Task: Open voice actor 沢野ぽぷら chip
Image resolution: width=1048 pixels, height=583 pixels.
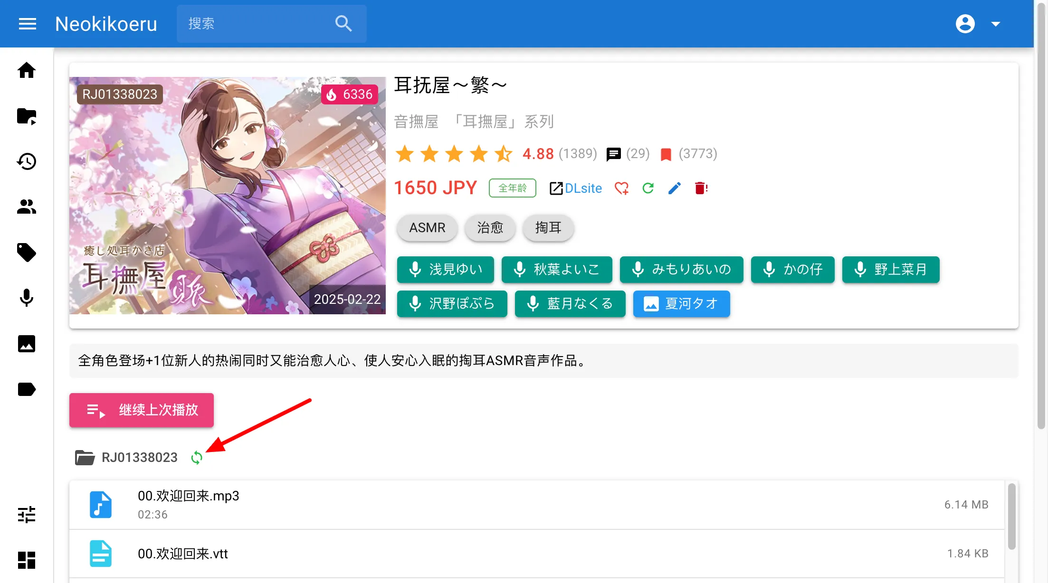Action: tap(452, 304)
